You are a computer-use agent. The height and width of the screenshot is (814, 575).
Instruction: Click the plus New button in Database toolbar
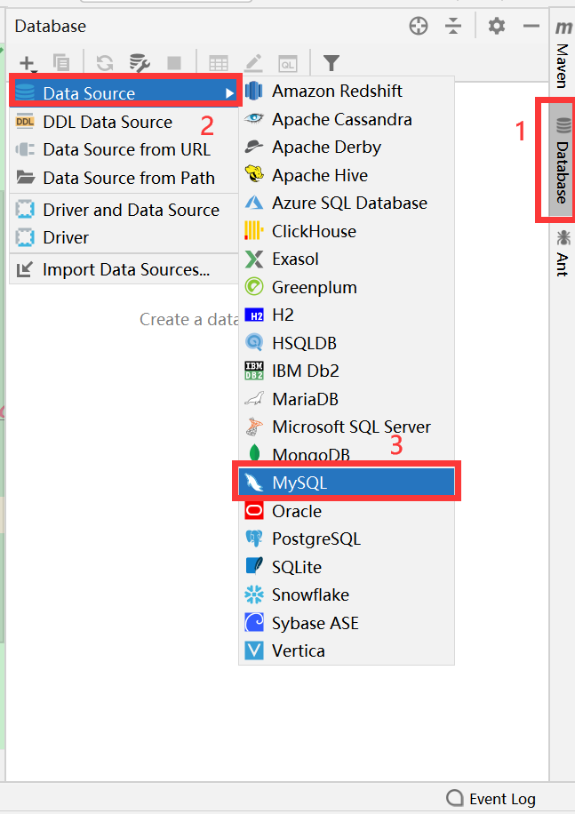click(27, 63)
